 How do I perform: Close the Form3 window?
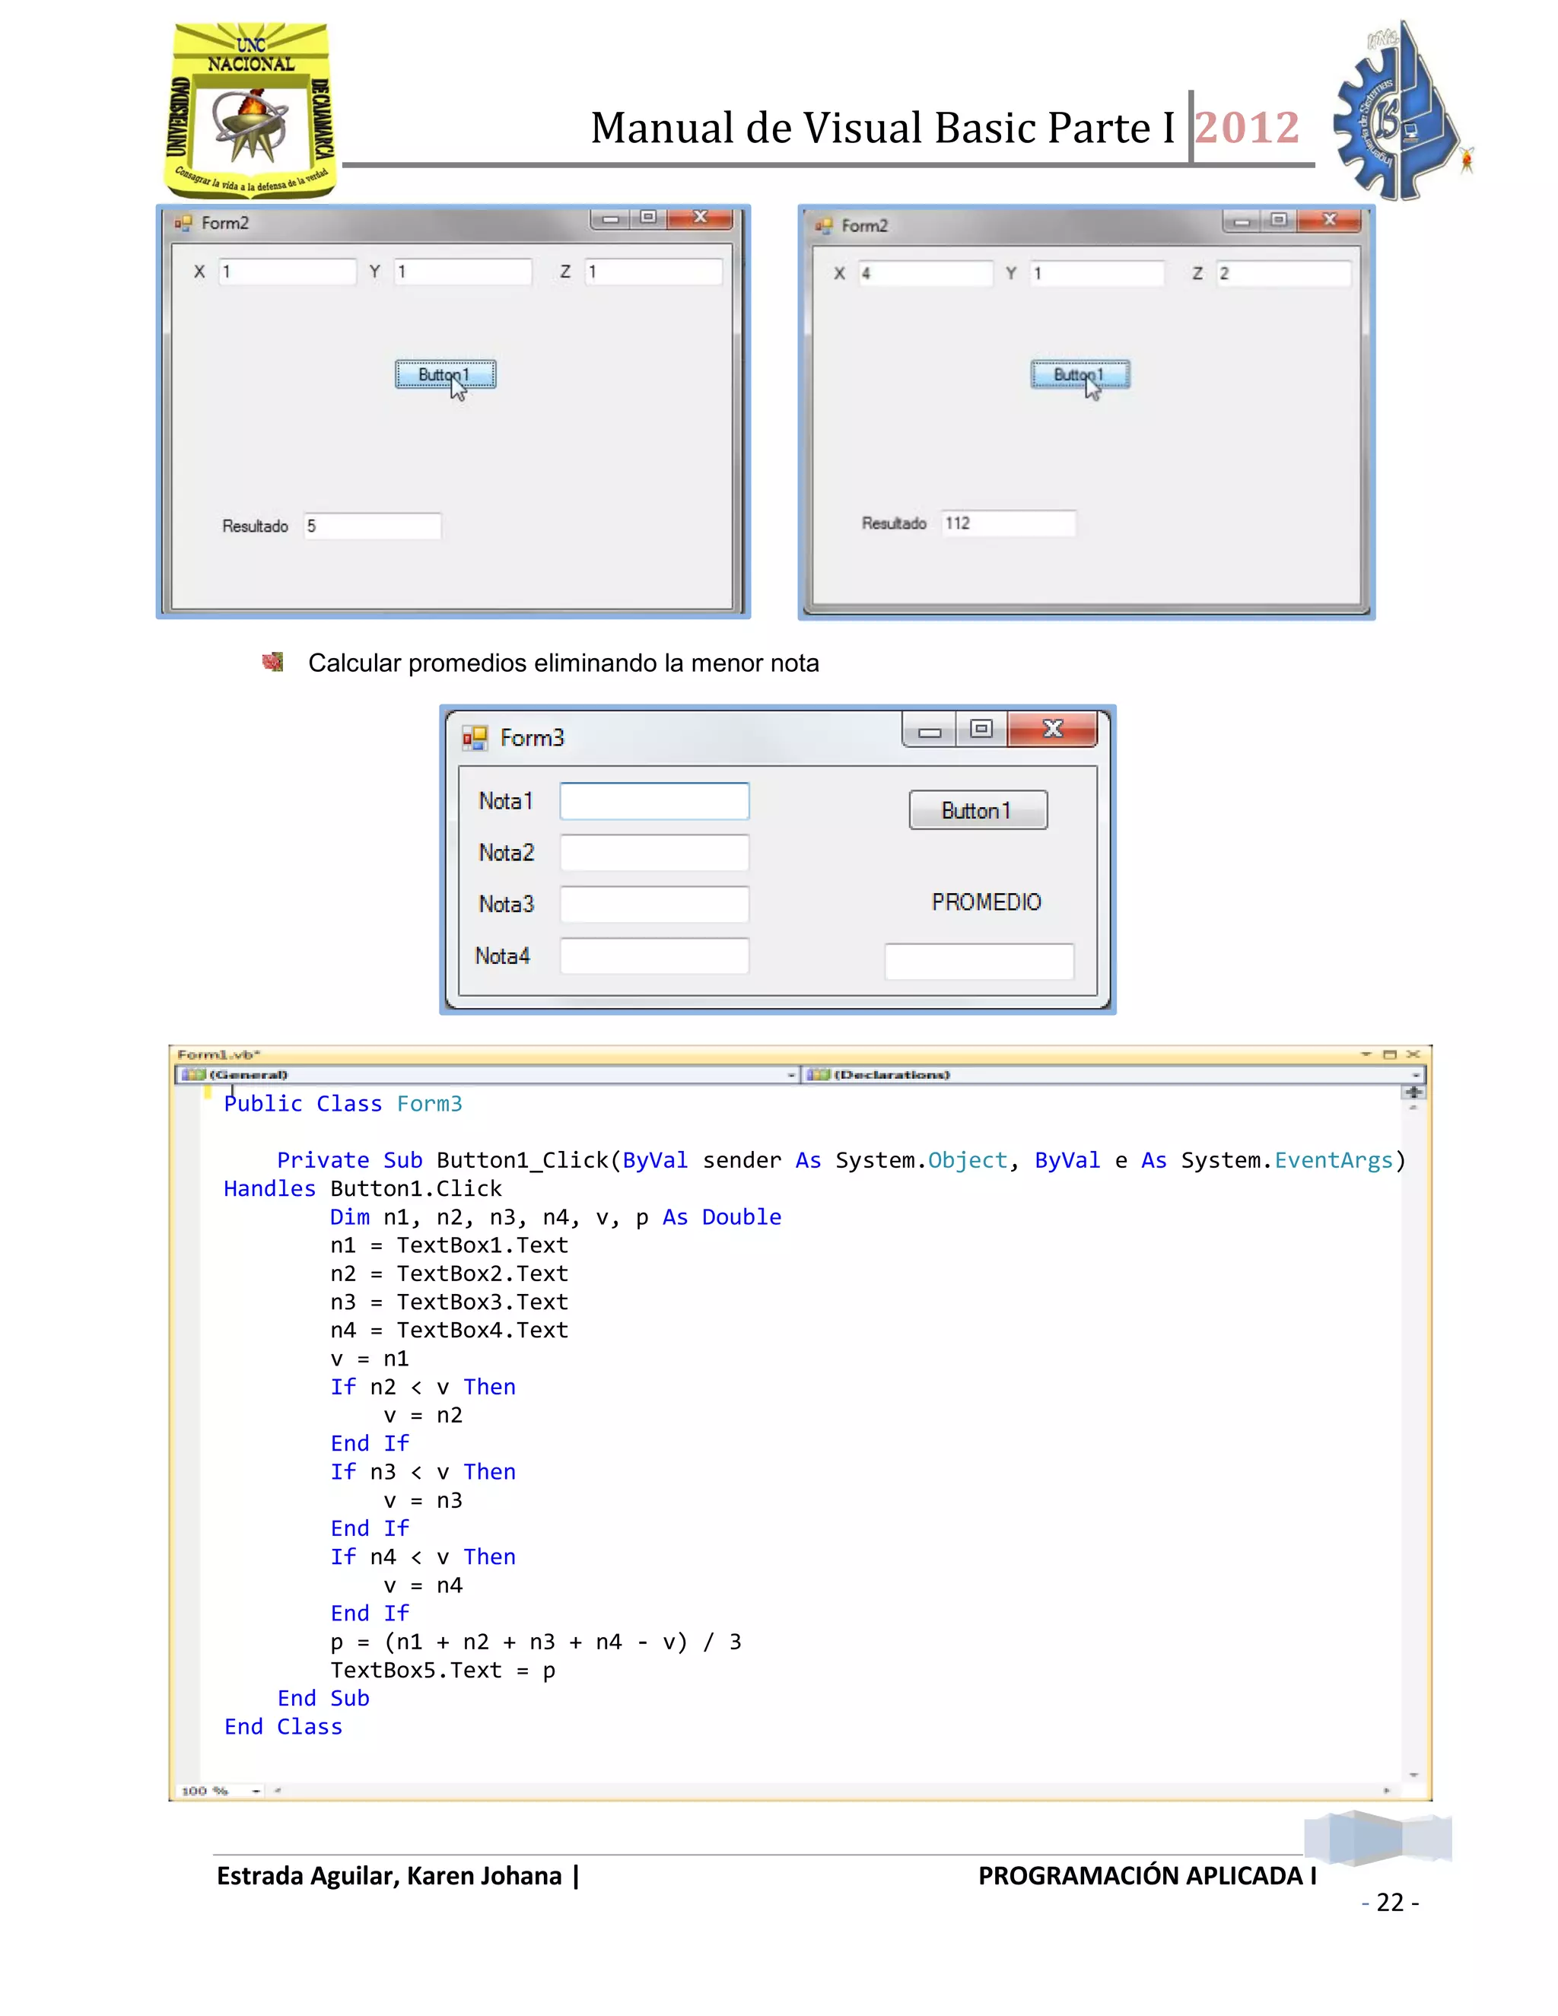click(x=1053, y=730)
